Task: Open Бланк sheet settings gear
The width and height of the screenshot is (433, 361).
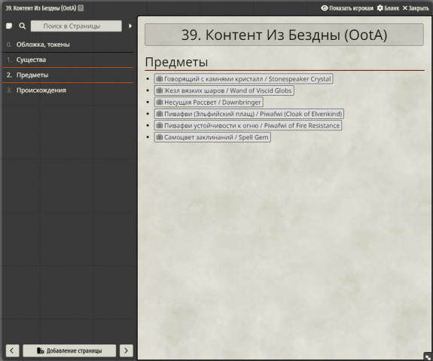Action: pos(388,8)
